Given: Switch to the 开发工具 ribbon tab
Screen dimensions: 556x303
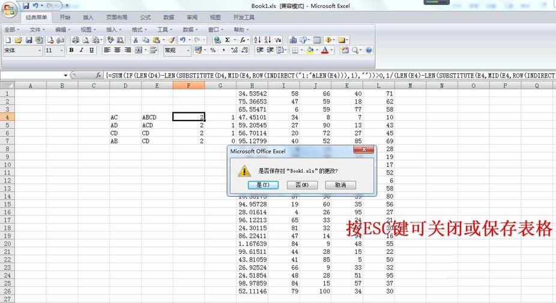Looking at the screenshot, I should click(244, 17).
